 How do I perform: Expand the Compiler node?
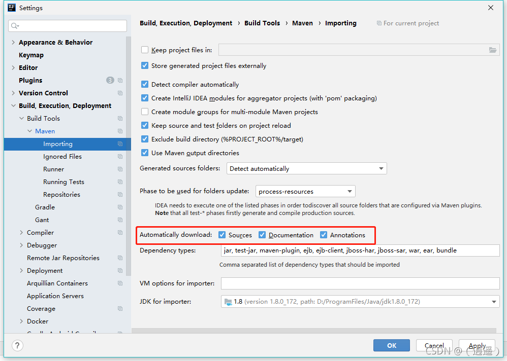[21, 233]
